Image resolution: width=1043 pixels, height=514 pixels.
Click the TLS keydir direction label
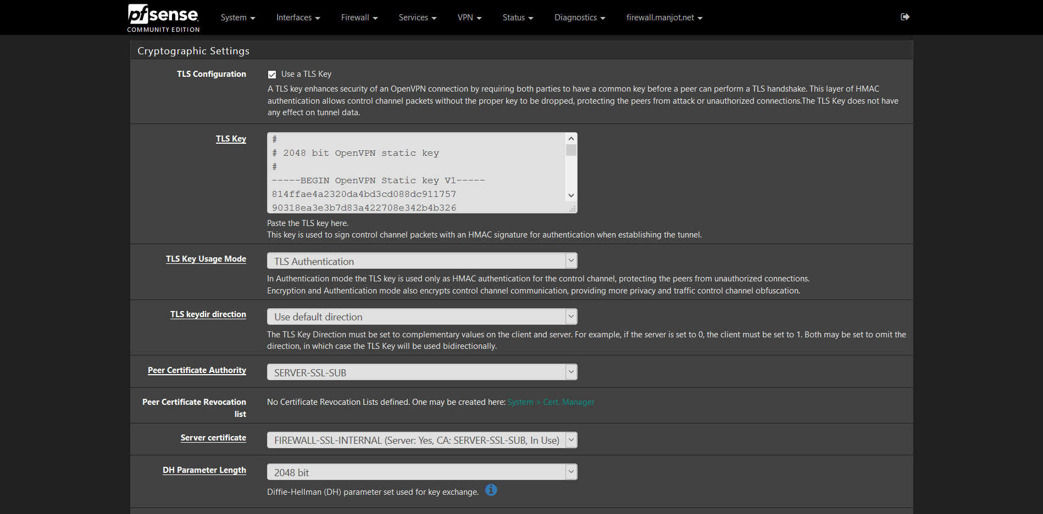208,314
